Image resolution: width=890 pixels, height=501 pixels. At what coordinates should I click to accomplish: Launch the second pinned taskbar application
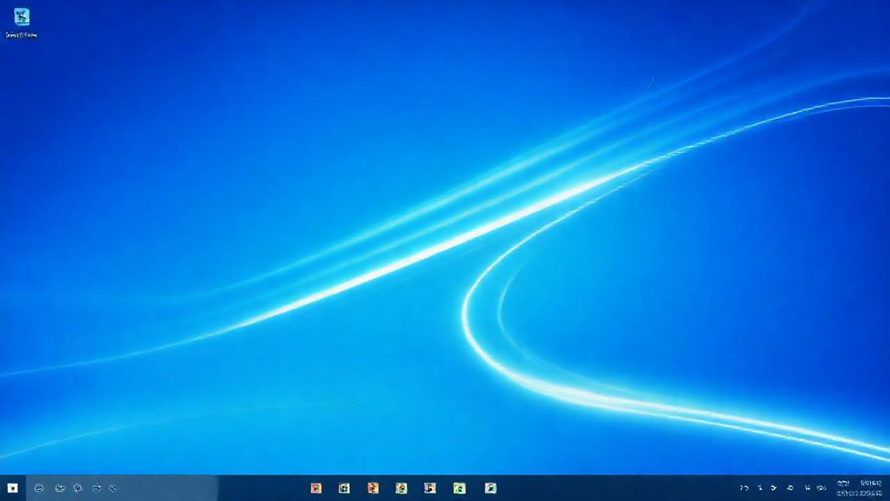[343, 488]
